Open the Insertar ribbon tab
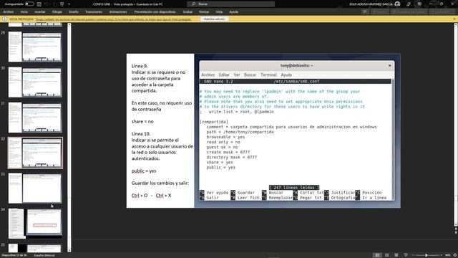The width and height of the screenshot is (458, 258). coord(40,12)
